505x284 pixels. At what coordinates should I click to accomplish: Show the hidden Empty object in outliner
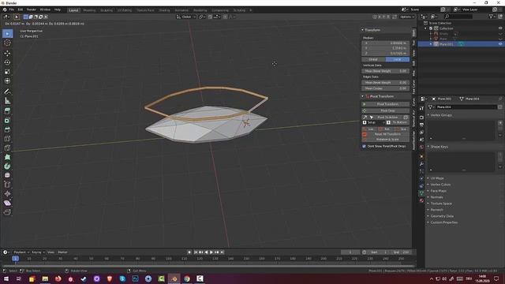(500, 33)
